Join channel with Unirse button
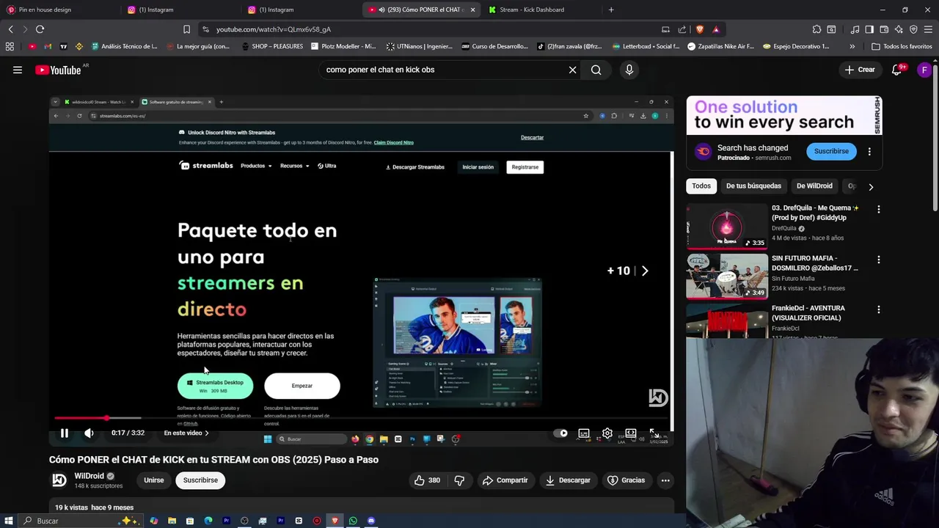The image size is (939, 528). 154,480
